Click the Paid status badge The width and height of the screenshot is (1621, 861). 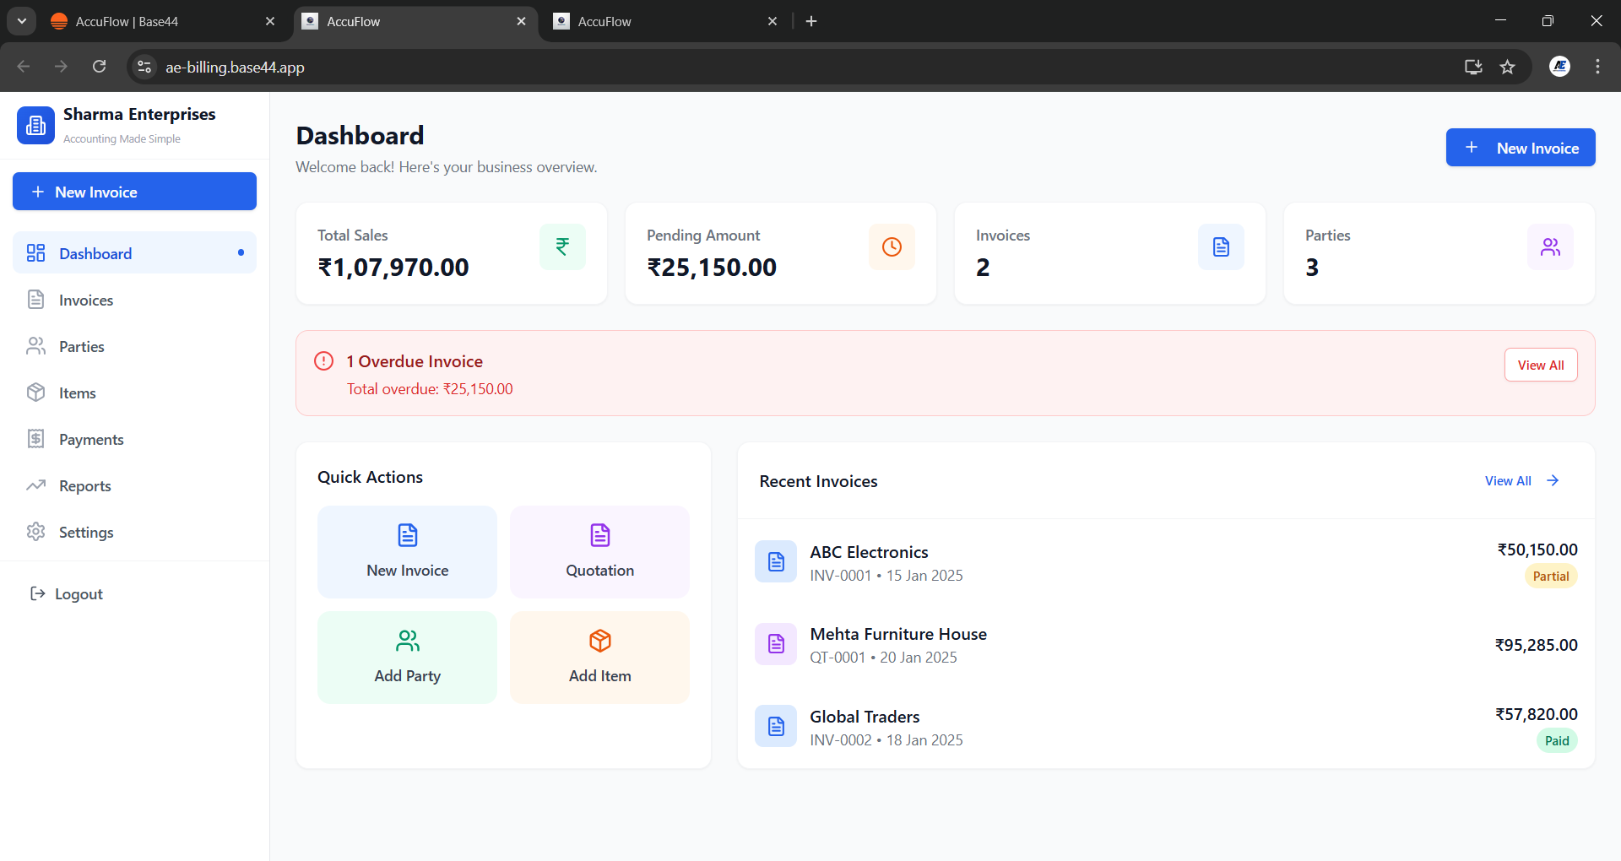1557,740
